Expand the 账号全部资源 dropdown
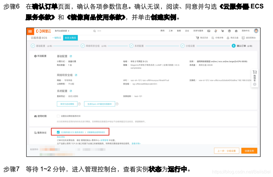The width and height of the screenshot is (273, 177). [62, 31]
